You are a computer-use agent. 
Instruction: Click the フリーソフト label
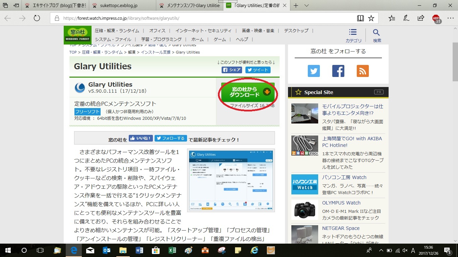pos(87,111)
